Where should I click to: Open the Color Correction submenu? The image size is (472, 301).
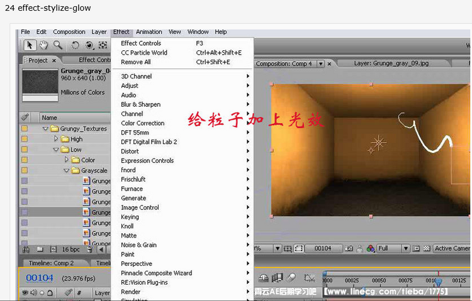click(182, 123)
